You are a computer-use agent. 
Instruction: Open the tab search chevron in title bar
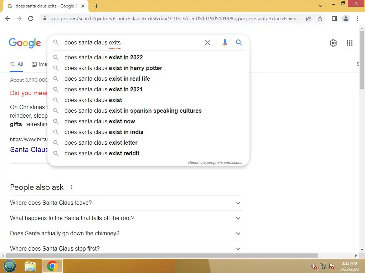click(320, 6)
